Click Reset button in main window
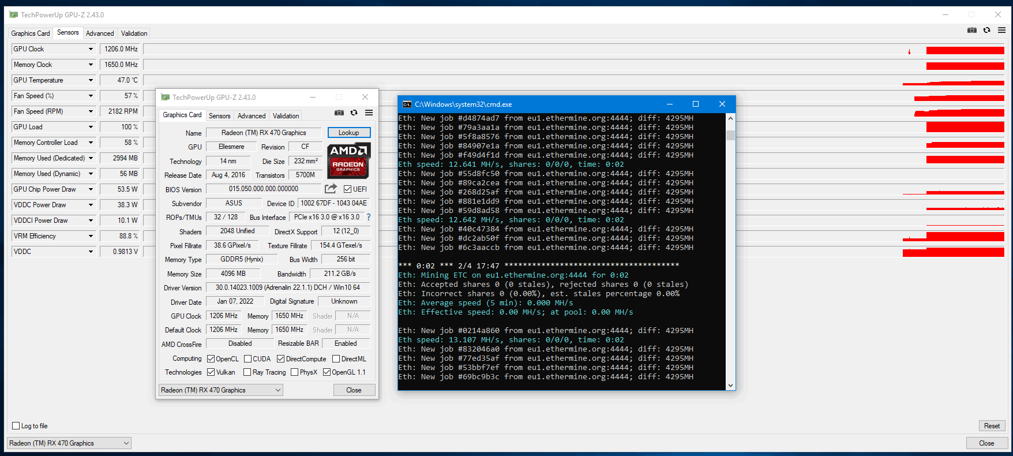 pyautogui.click(x=992, y=426)
